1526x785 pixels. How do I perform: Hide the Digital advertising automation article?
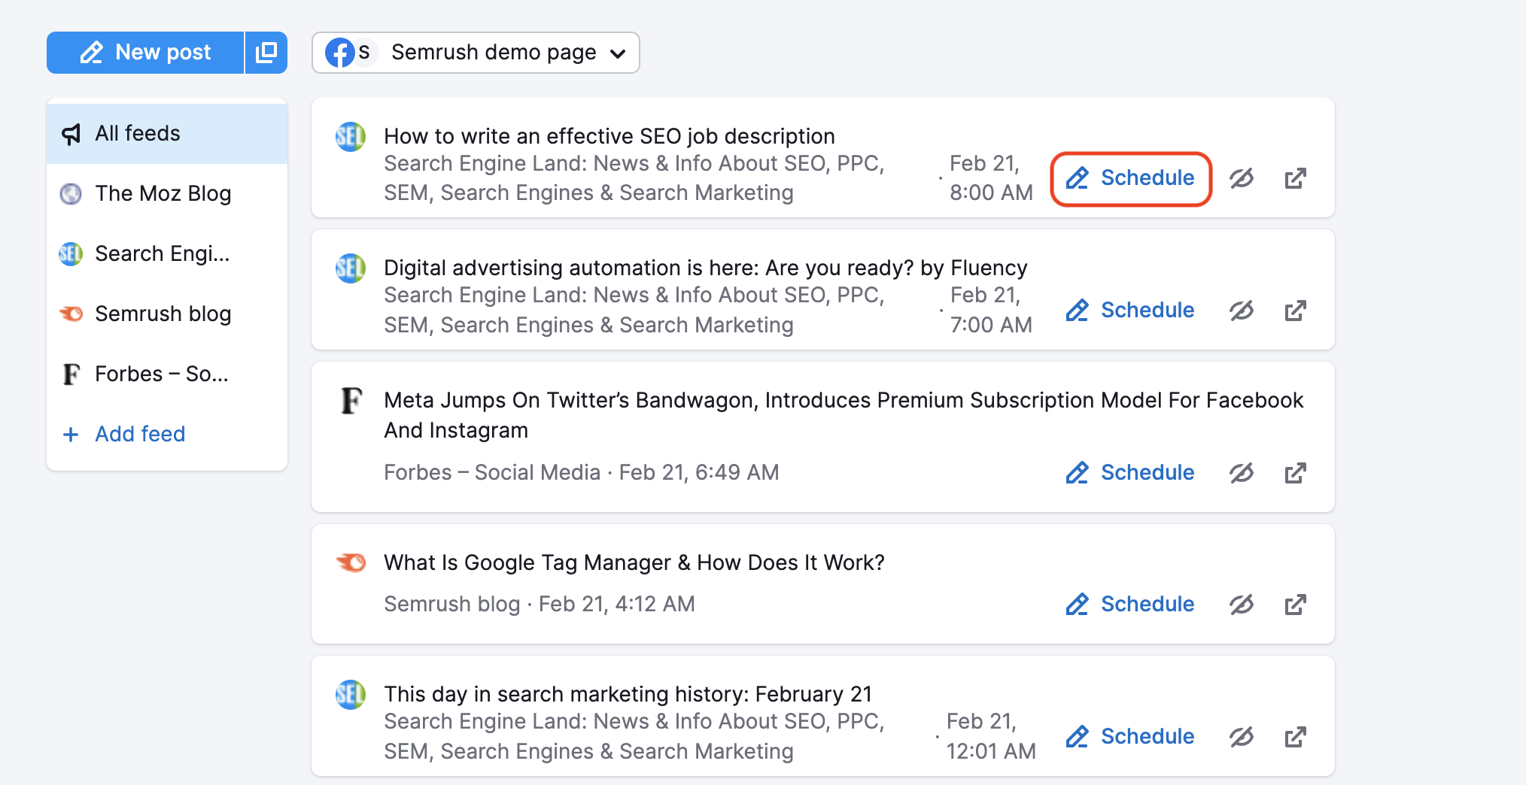pyautogui.click(x=1242, y=311)
